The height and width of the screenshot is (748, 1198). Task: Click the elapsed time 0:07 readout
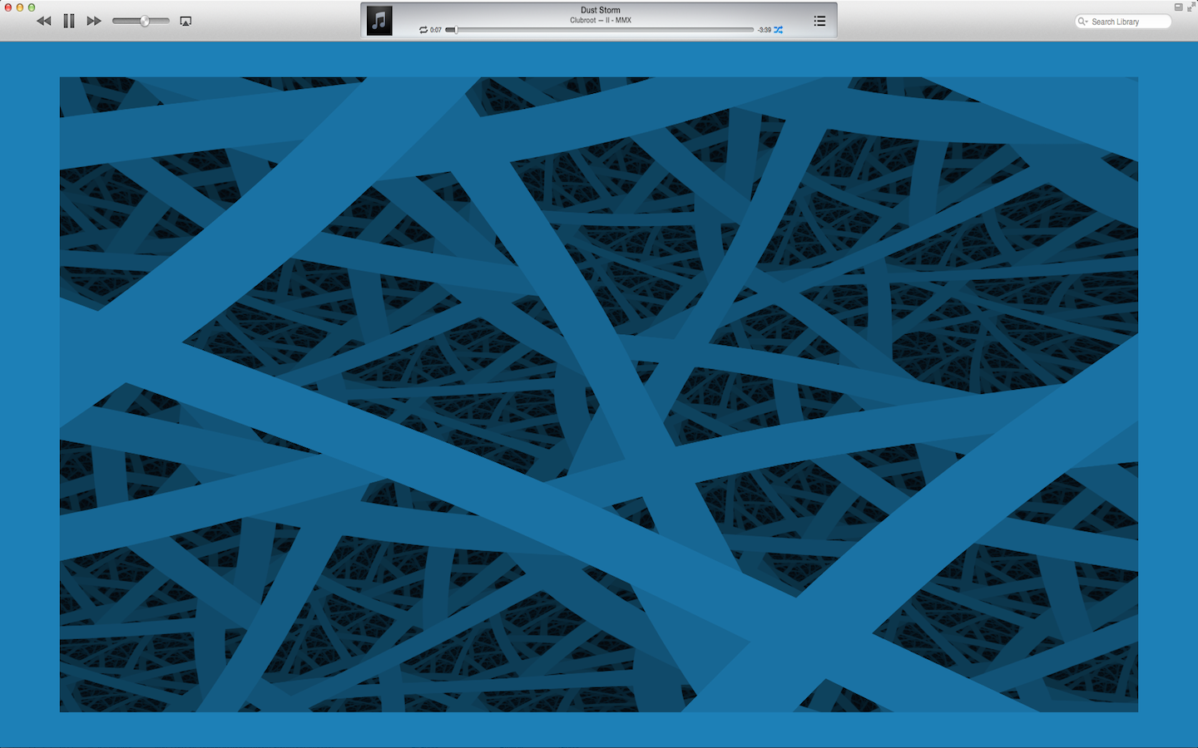pos(433,30)
